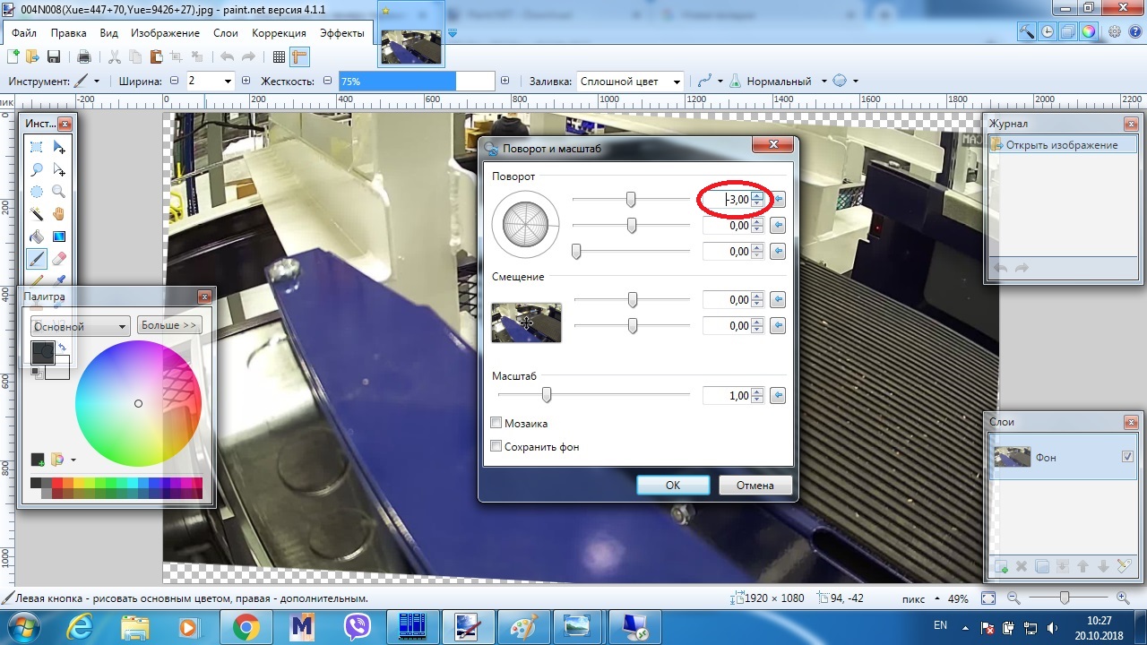Print the image via printer icon

pos(84,56)
